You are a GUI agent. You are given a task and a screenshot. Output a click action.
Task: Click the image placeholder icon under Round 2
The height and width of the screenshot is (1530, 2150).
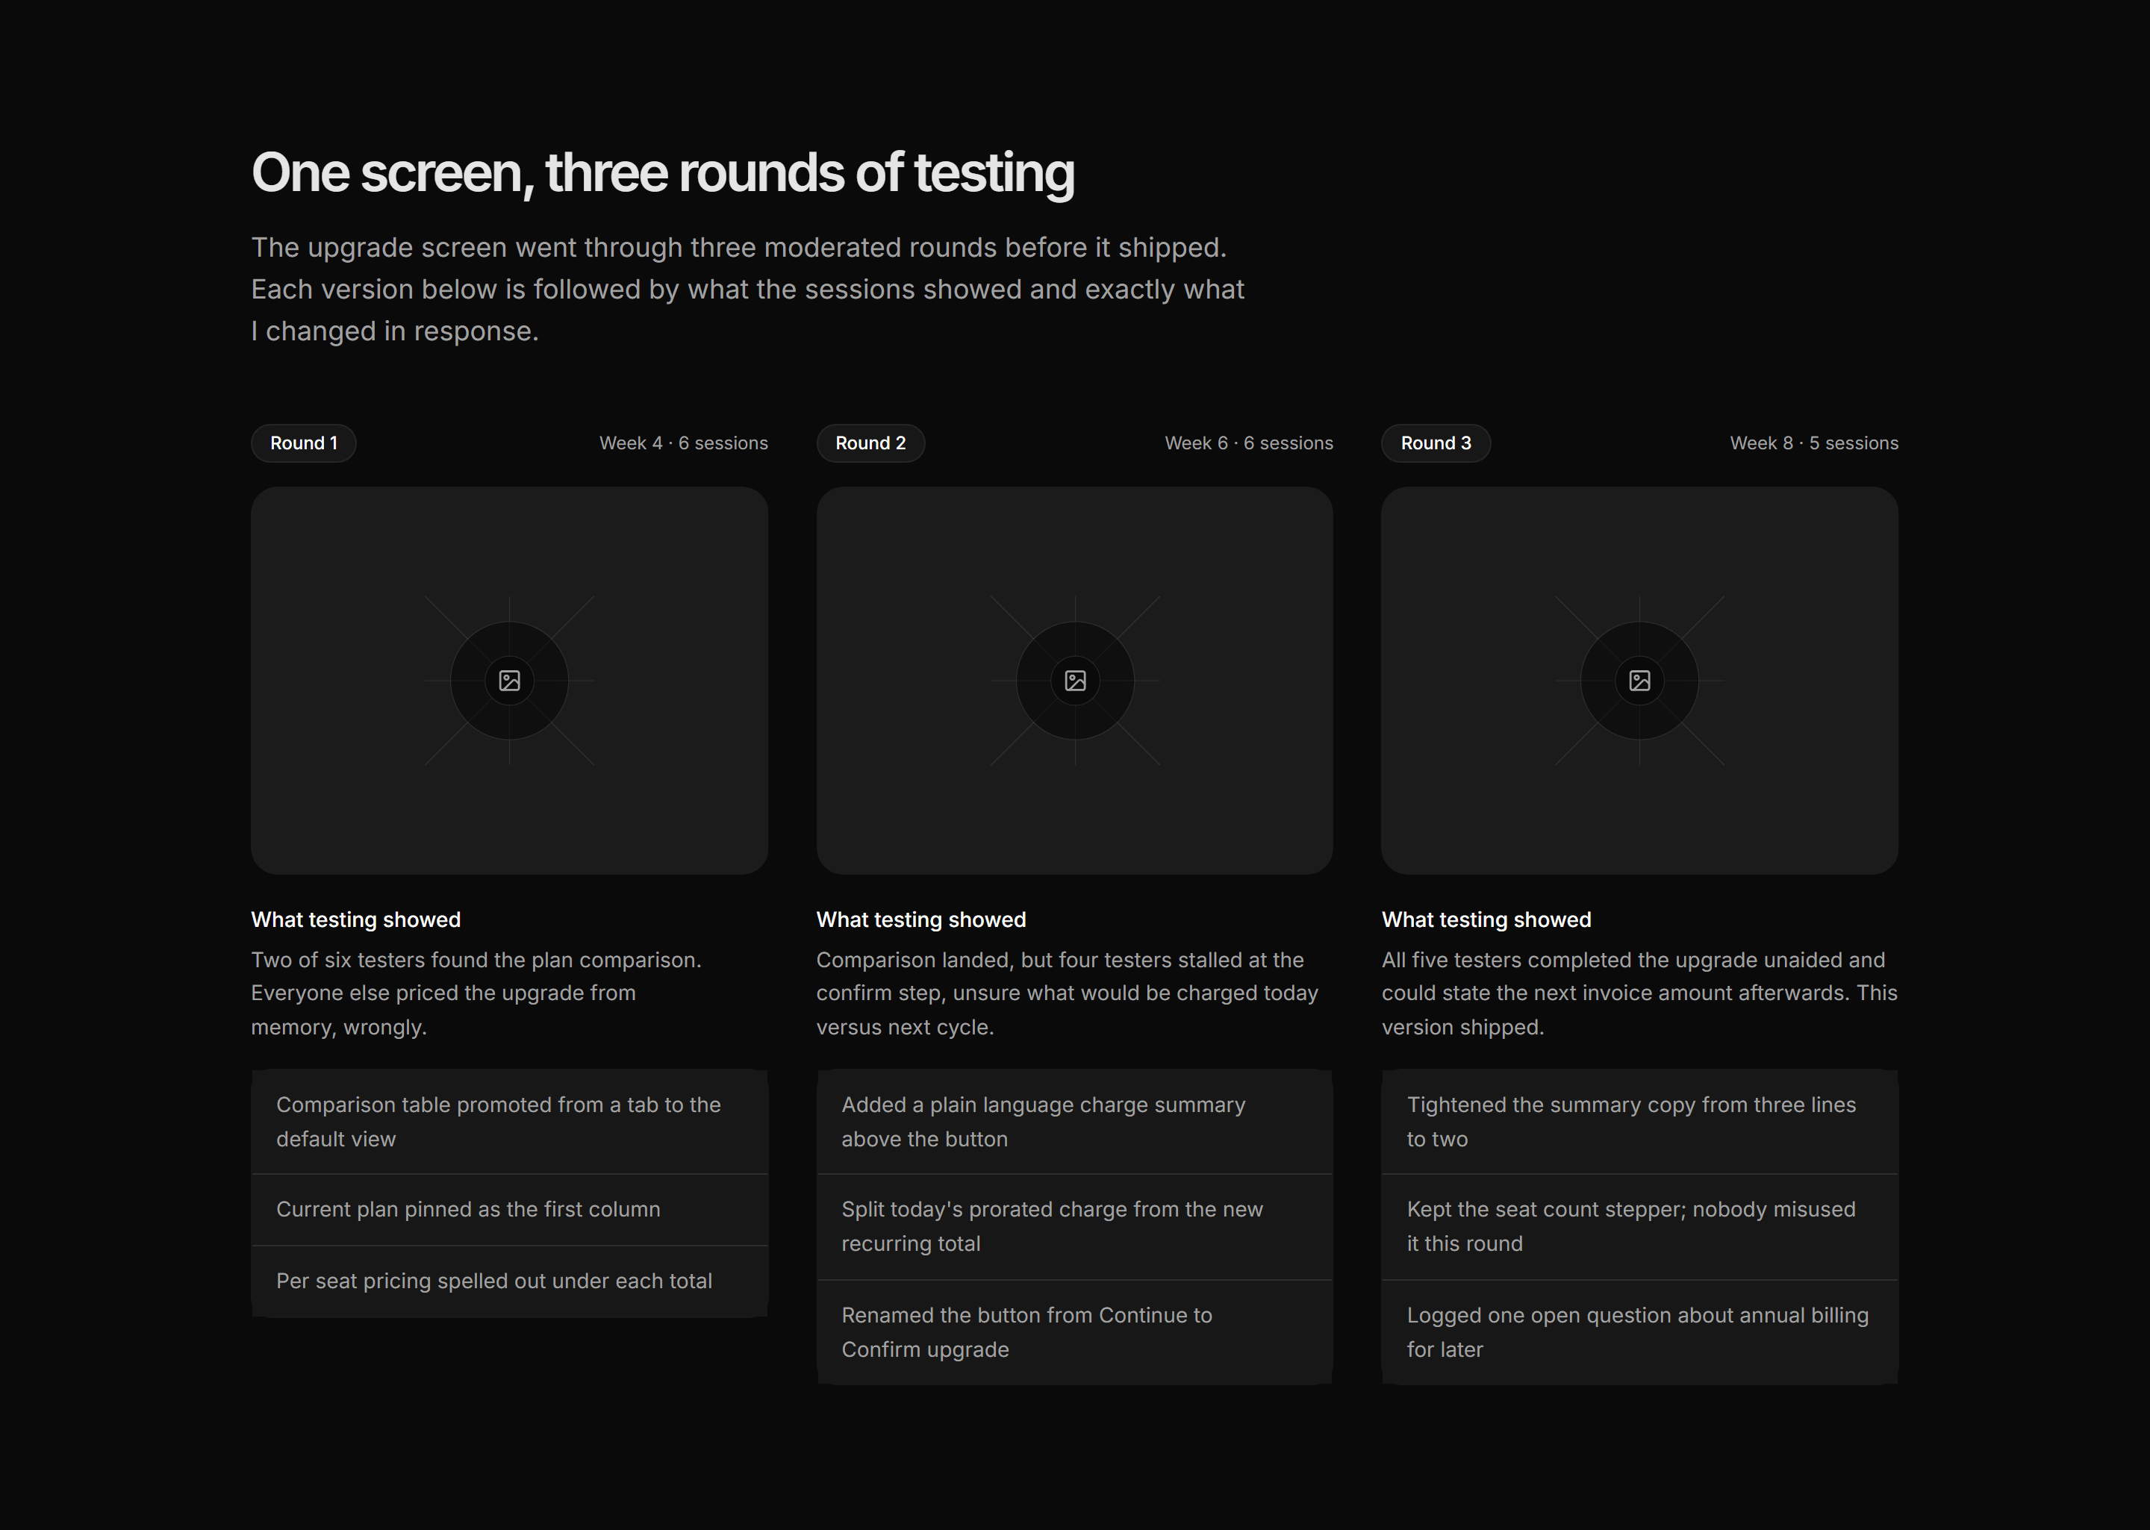tap(1075, 680)
